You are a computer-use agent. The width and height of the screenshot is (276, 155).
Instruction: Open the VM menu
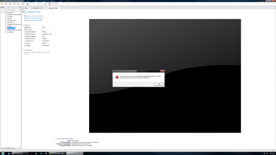(x=14, y=4)
